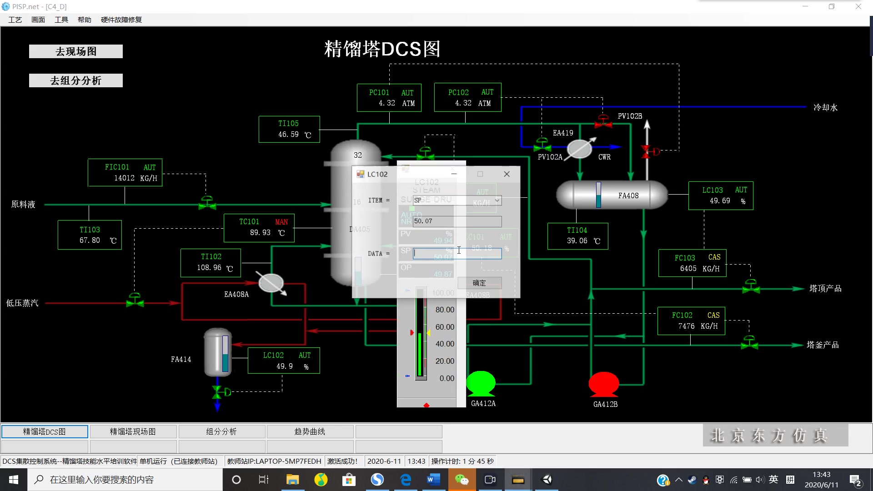
Task: Open the 硬件故障修复 menu
Action: (x=121, y=20)
